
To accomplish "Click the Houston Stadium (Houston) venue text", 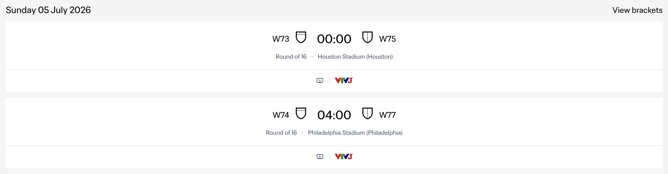I will [x=355, y=57].
